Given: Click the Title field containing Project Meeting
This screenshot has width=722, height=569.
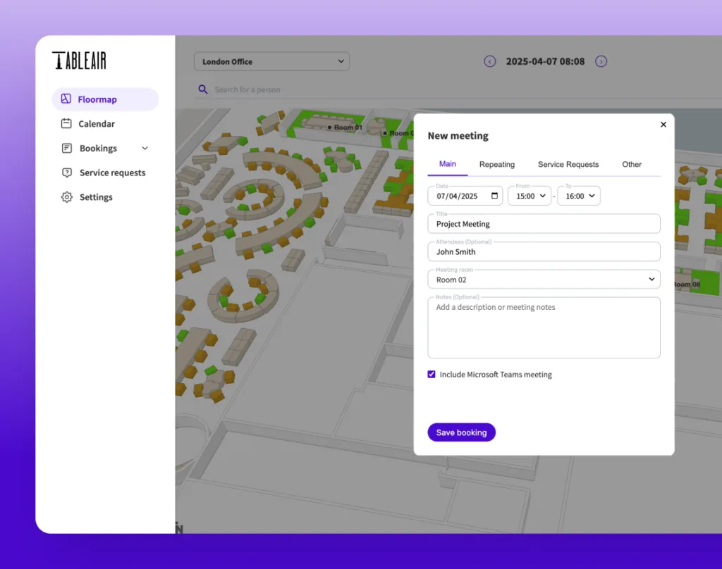Looking at the screenshot, I should click(543, 223).
